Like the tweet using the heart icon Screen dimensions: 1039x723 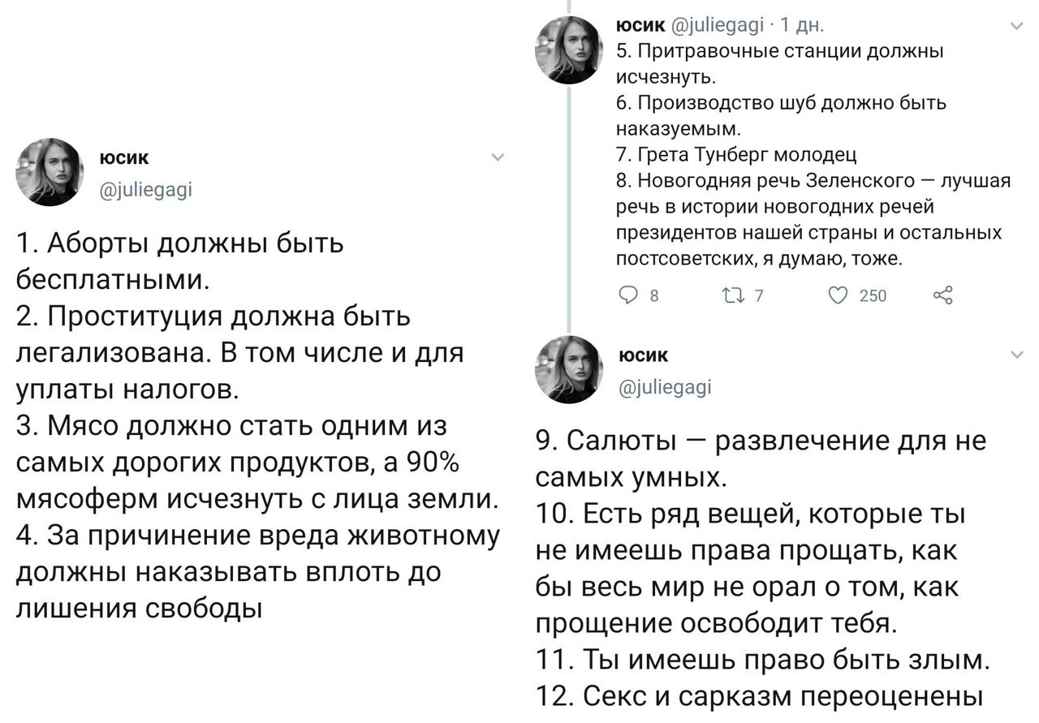[x=836, y=296]
